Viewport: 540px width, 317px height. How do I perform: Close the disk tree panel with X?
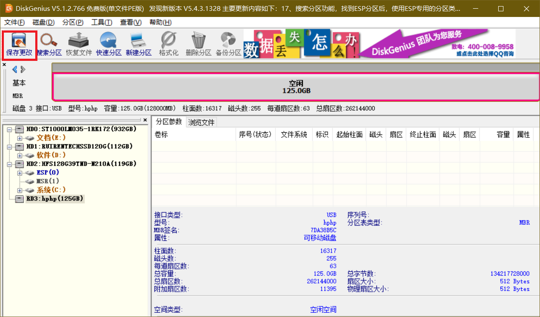[145, 120]
